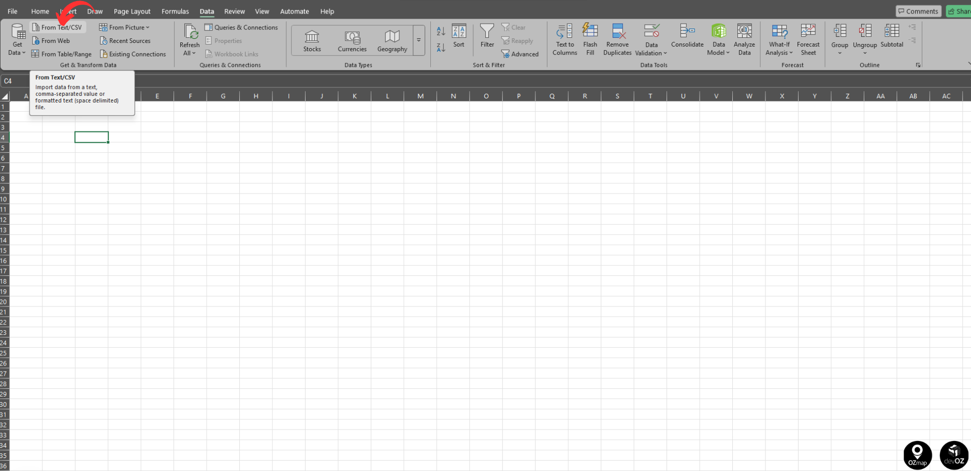The width and height of the screenshot is (971, 471).
Task: Open the Get Data dropdown
Action: [17, 40]
